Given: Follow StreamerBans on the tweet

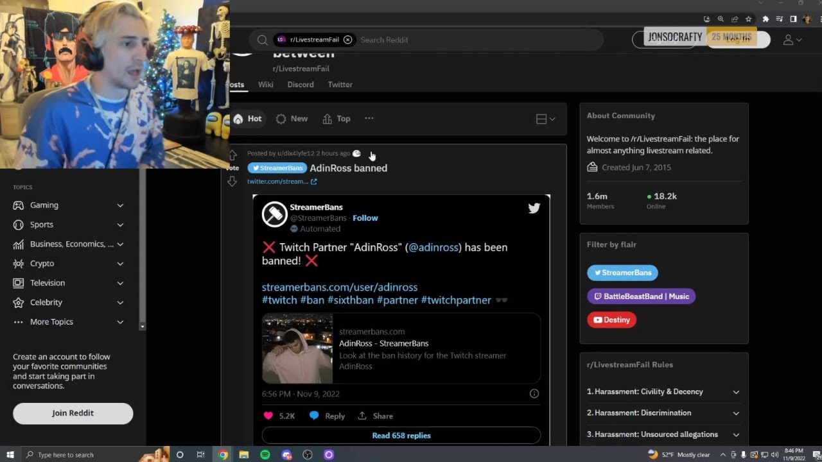Looking at the screenshot, I should point(365,218).
